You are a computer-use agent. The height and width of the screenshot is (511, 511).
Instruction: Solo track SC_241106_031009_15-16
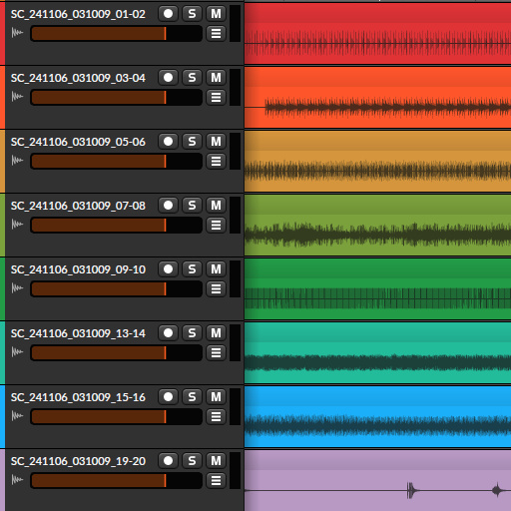coord(192,397)
